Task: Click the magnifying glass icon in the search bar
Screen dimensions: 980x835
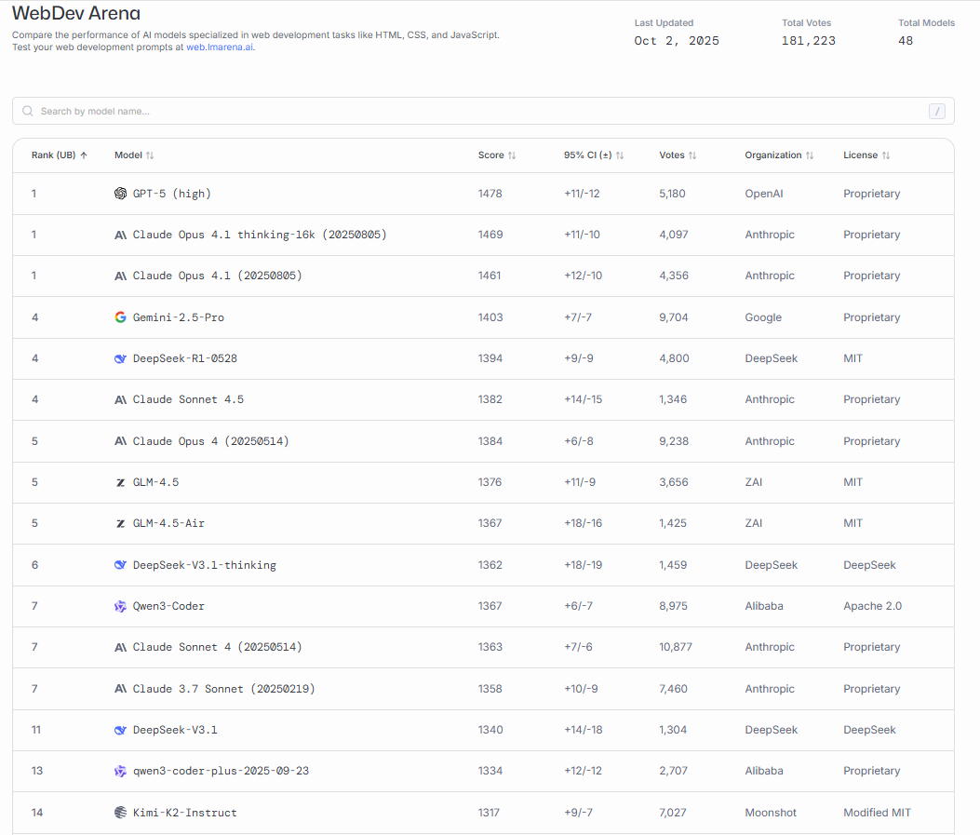Action: coord(27,111)
